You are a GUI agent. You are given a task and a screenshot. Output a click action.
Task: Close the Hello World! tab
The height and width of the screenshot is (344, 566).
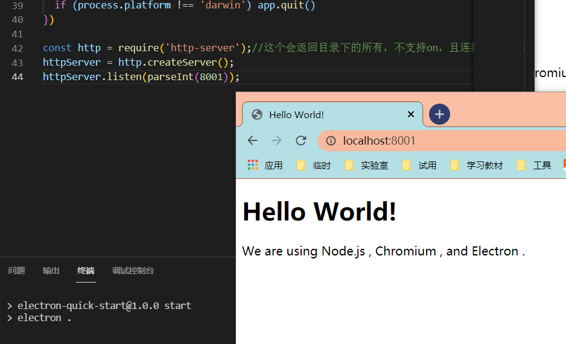(410, 114)
